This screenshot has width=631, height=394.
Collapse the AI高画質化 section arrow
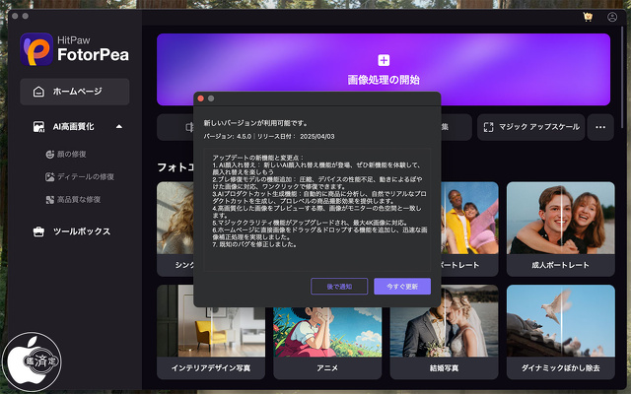coord(119,127)
